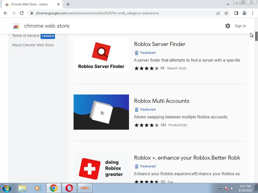
Task: Open the Windows Start button
Action: coord(7,188)
